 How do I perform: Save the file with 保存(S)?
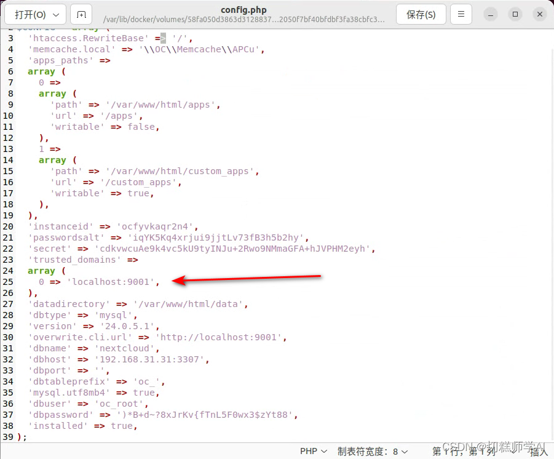click(421, 15)
